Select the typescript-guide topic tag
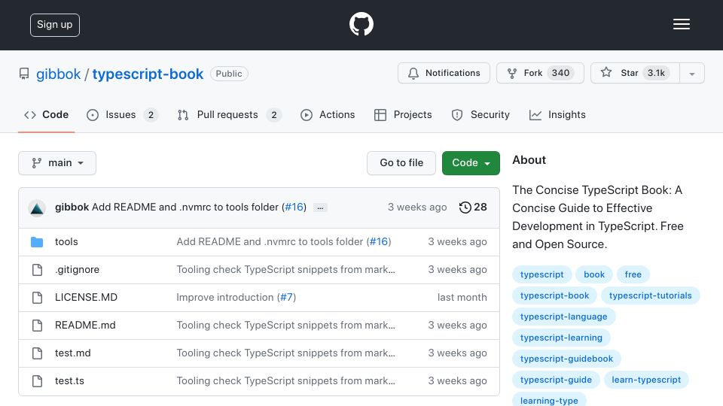This screenshot has width=723, height=406. (556, 380)
